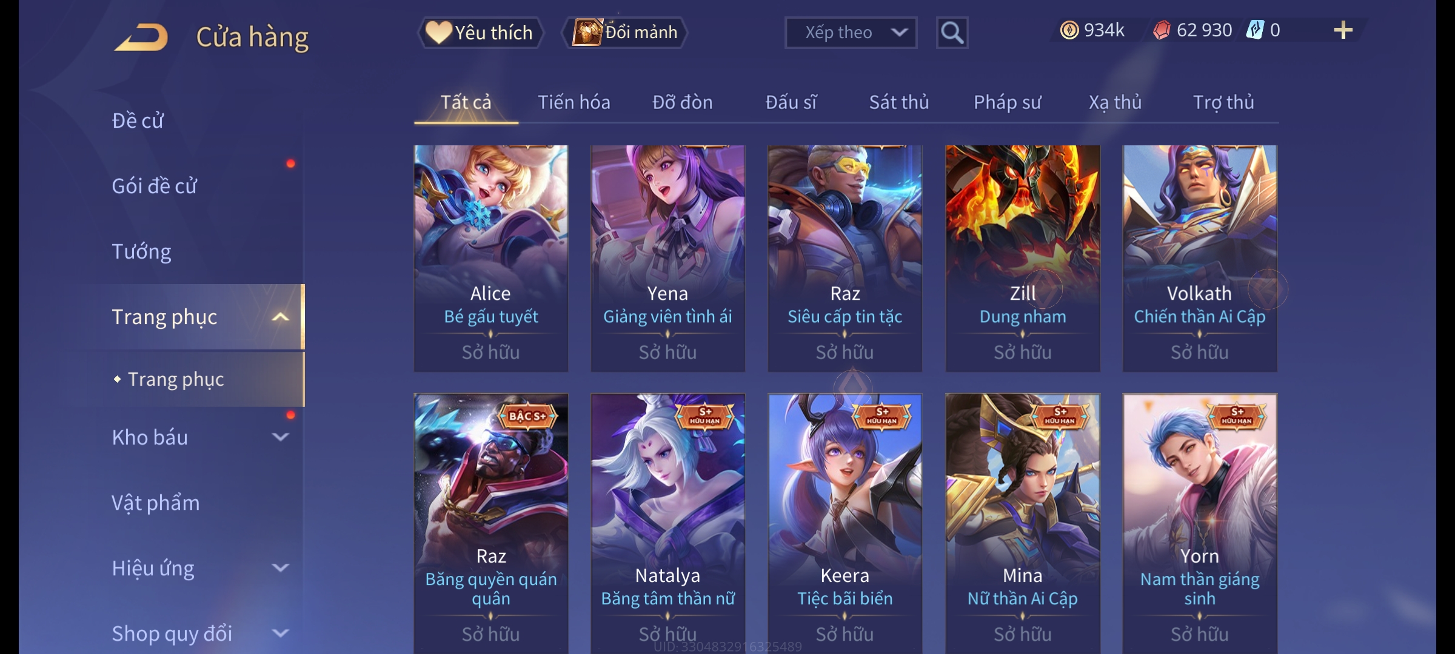Open the Đổi mảnh chest icon
1455x654 pixels.
[x=587, y=32]
